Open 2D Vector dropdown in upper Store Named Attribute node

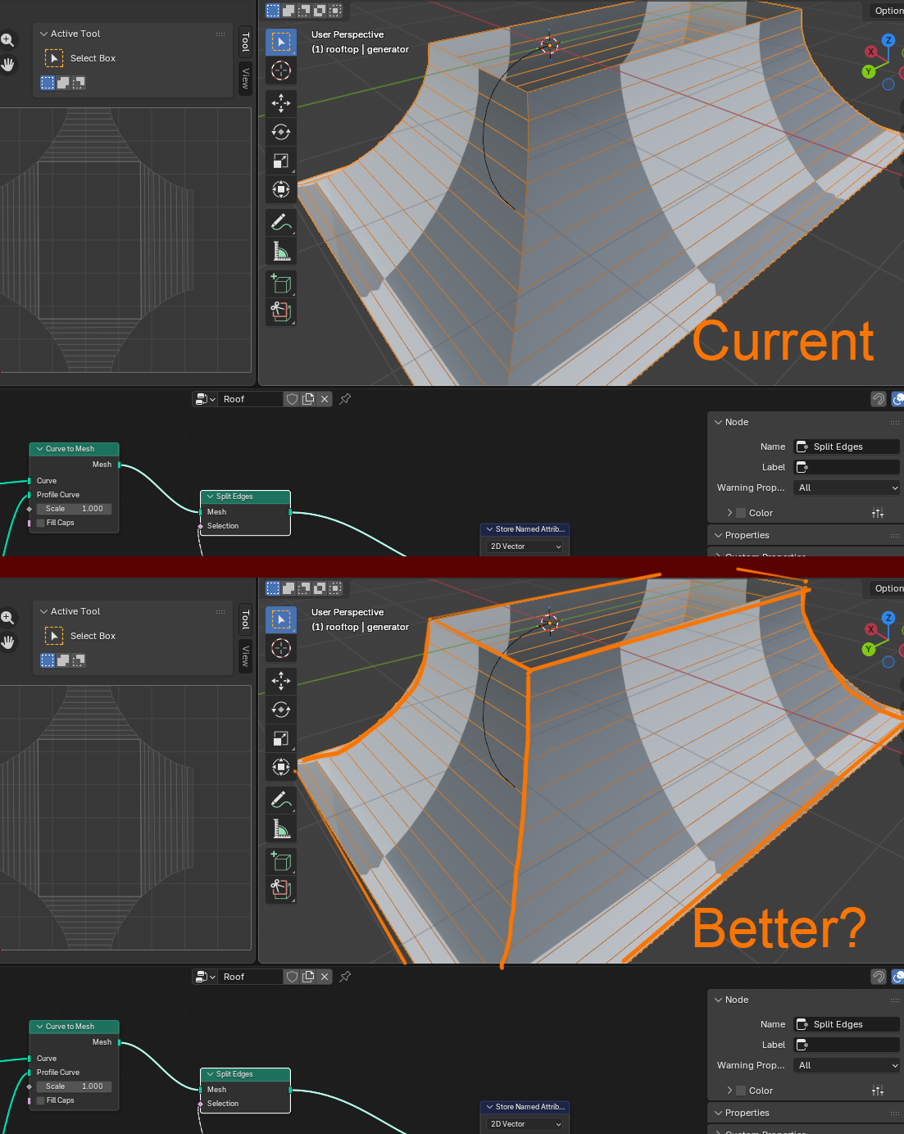pos(525,547)
